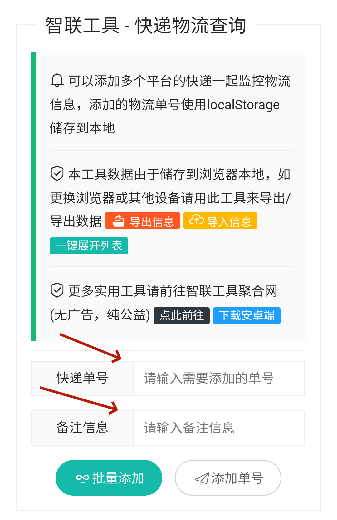Click the export icon in 导出信息 button
This screenshot has height=520, width=337.
(x=119, y=221)
